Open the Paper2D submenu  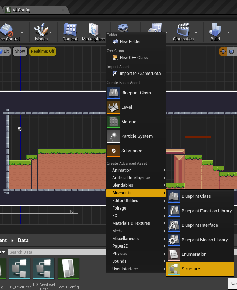tap(136, 246)
